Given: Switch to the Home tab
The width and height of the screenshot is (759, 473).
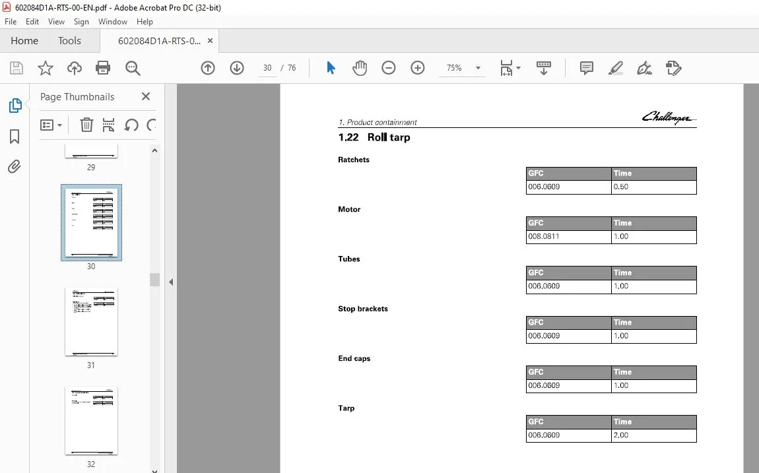Looking at the screenshot, I should 24,41.
